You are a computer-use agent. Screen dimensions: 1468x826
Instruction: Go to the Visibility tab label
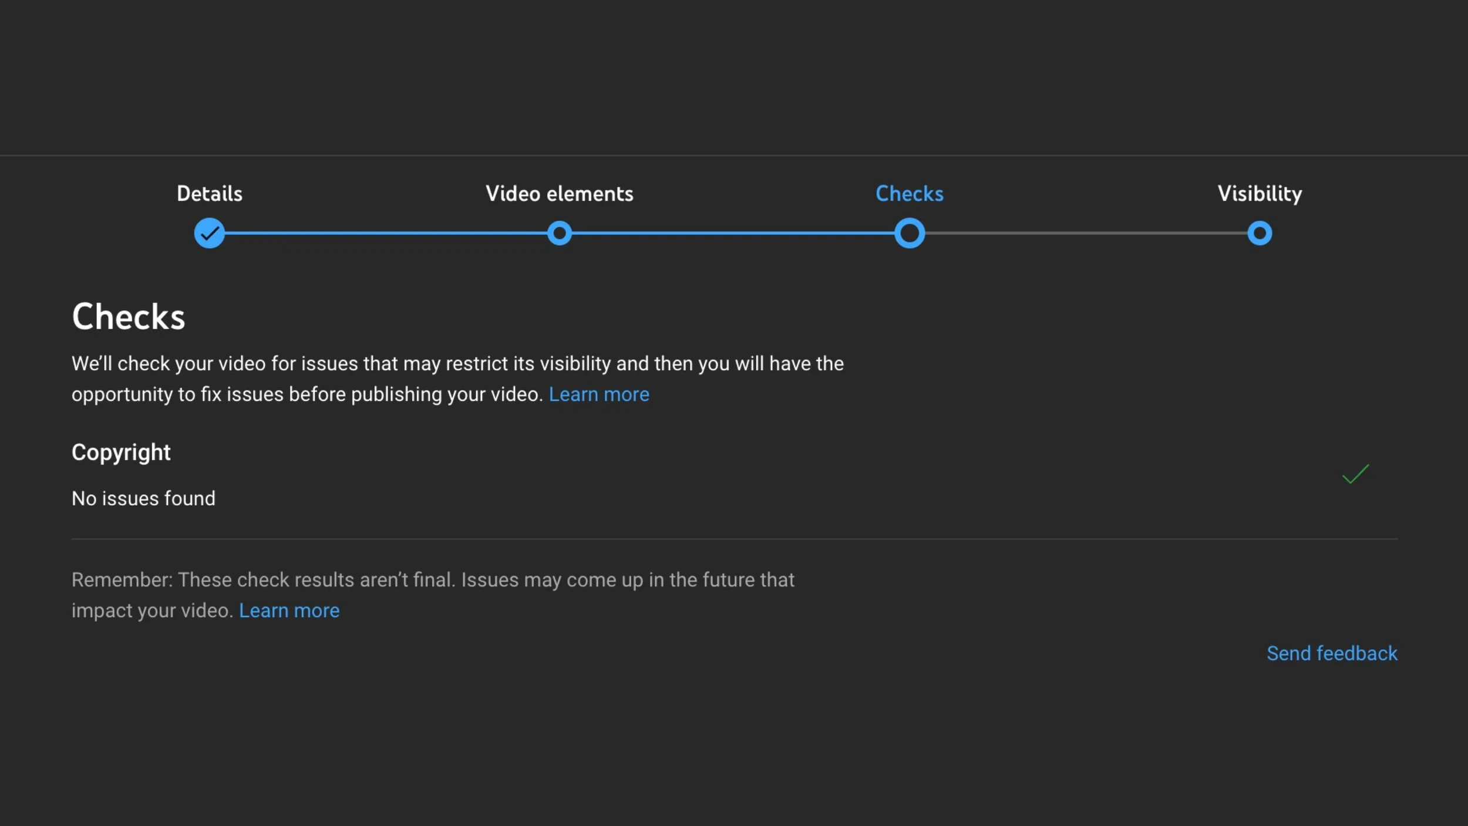click(x=1260, y=194)
